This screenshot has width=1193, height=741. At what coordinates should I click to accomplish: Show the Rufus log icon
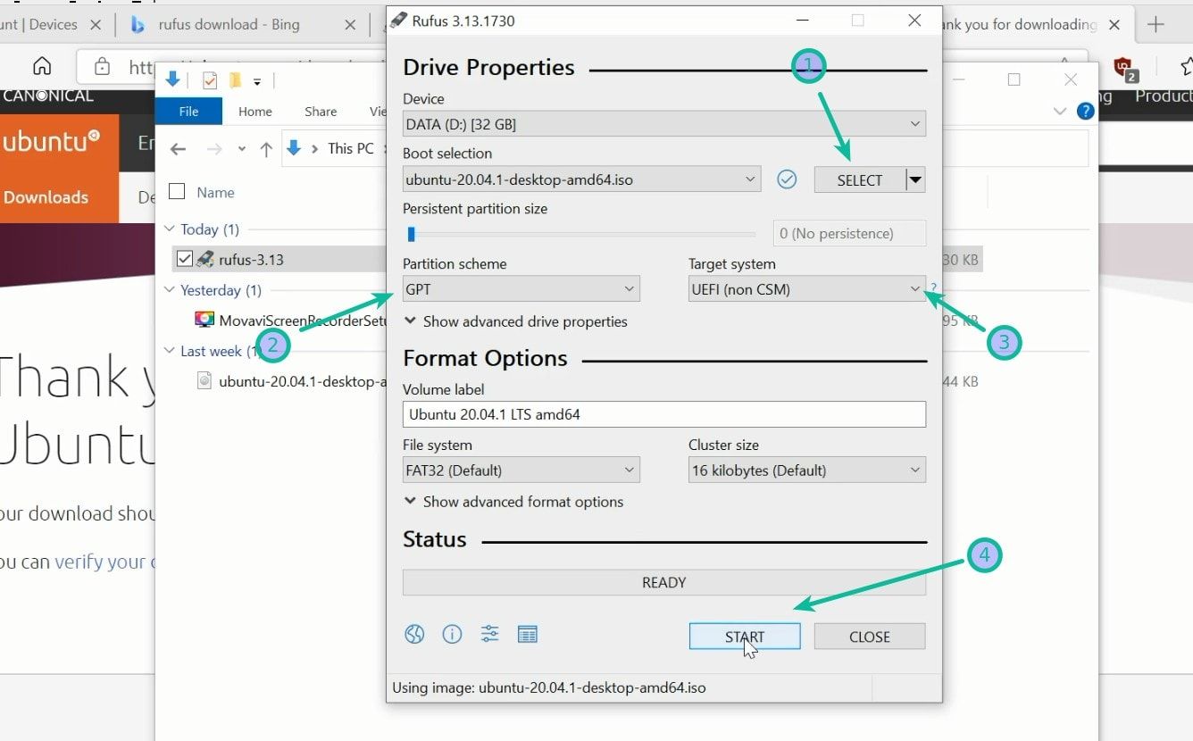tap(528, 635)
